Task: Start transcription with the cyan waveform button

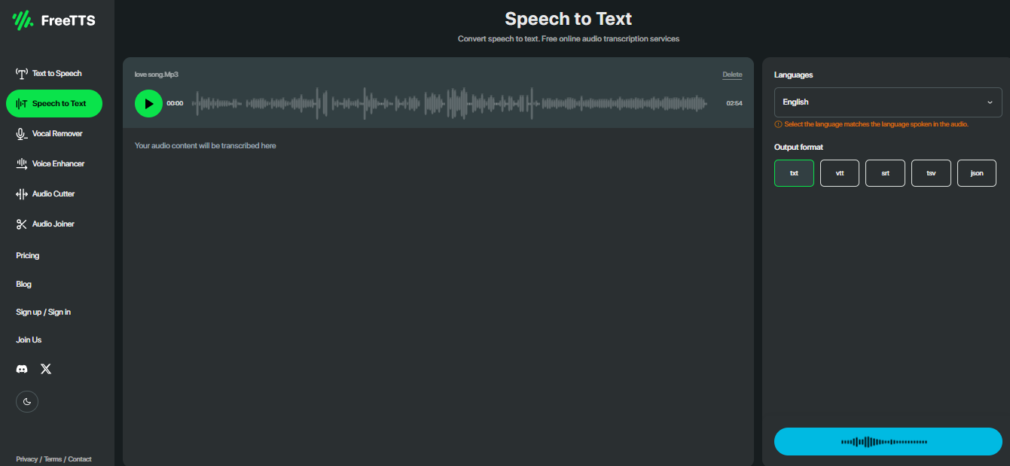Action: [888, 441]
